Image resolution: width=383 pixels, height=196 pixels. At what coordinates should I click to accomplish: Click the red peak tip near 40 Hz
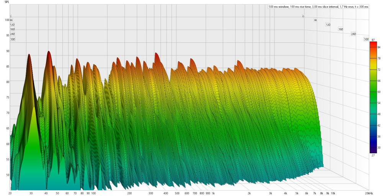[49, 53]
